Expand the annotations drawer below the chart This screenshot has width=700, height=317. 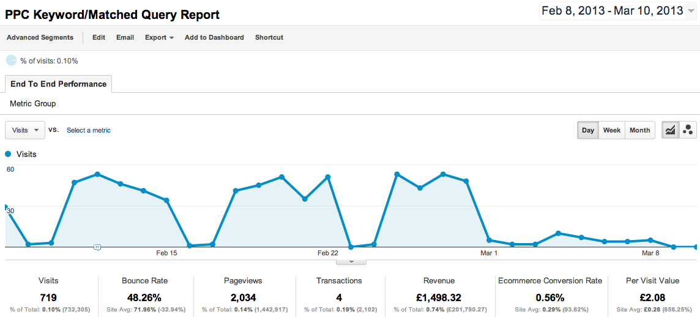tap(351, 262)
